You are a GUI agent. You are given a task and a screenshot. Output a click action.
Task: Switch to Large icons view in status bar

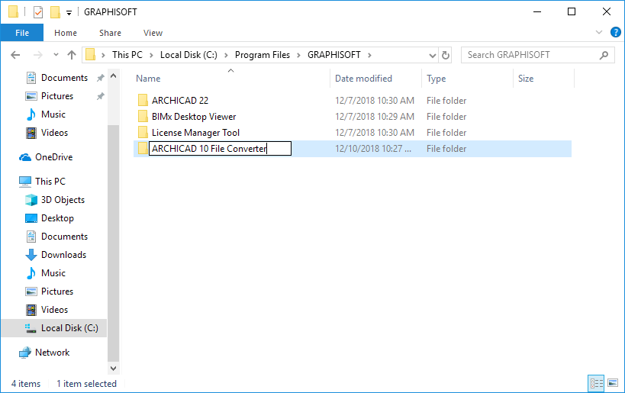click(x=613, y=383)
